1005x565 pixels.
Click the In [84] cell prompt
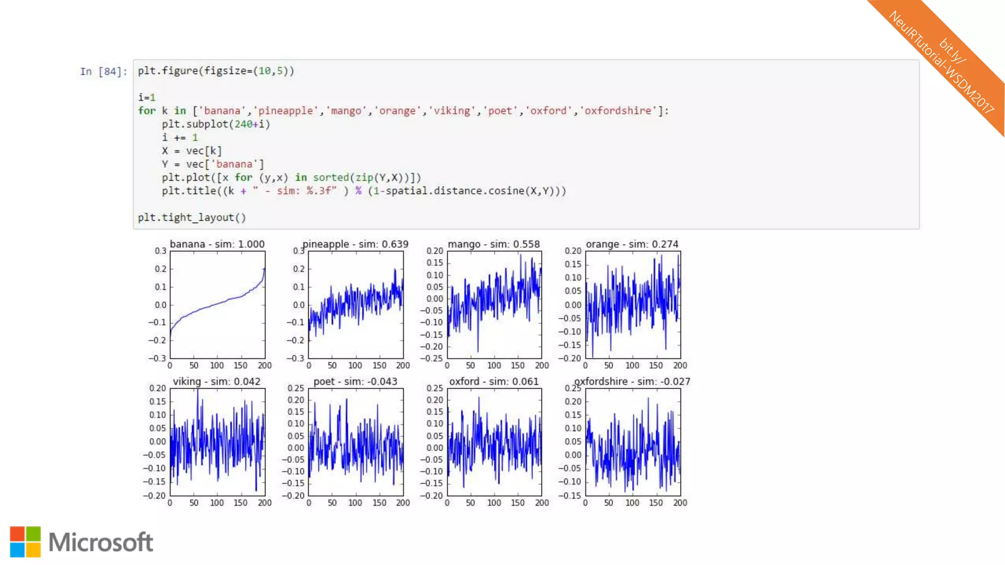(x=103, y=72)
